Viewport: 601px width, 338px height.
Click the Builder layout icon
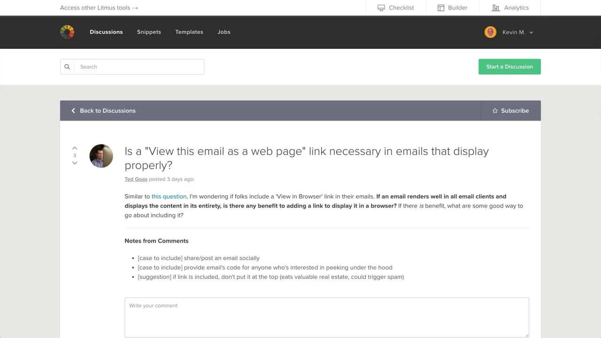[x=441, y=8]
